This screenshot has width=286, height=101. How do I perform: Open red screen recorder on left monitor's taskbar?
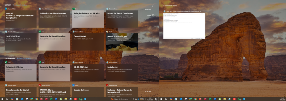click(x=75, y=99)
